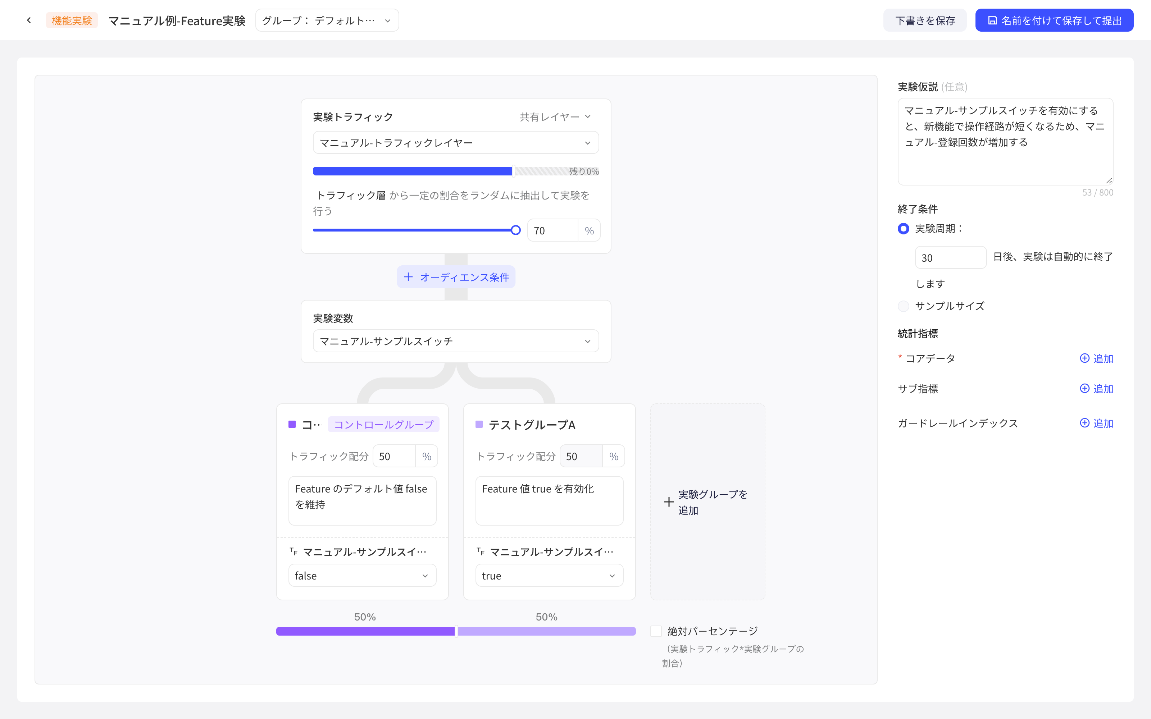Image resolution: width=1151 pixels, height=719 pixels.
Task: Click the back arrow icon
Action: 29,20
